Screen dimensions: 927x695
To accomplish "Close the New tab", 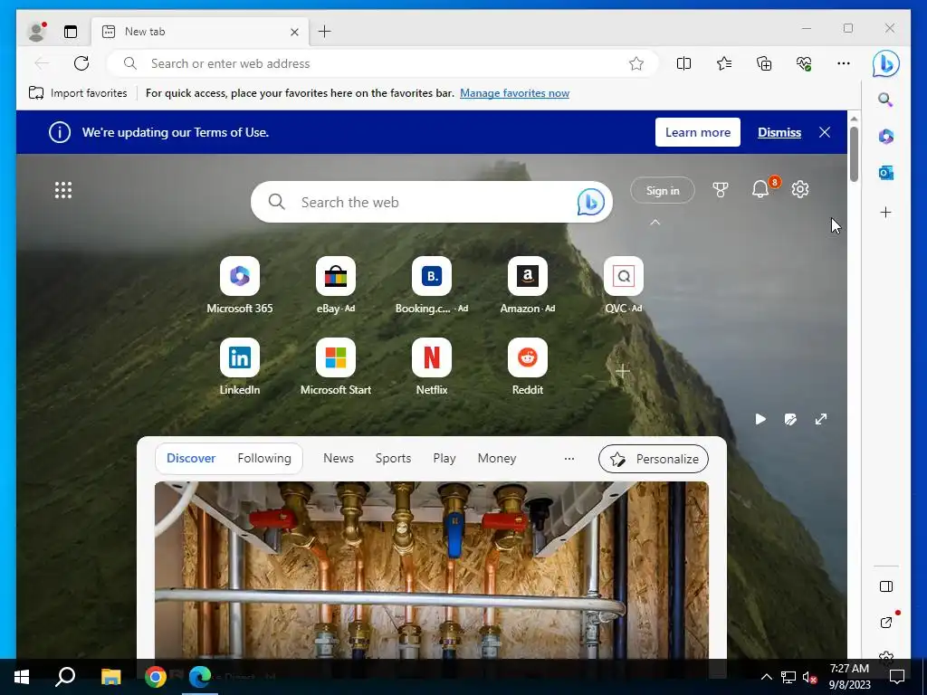I will 294,32.
